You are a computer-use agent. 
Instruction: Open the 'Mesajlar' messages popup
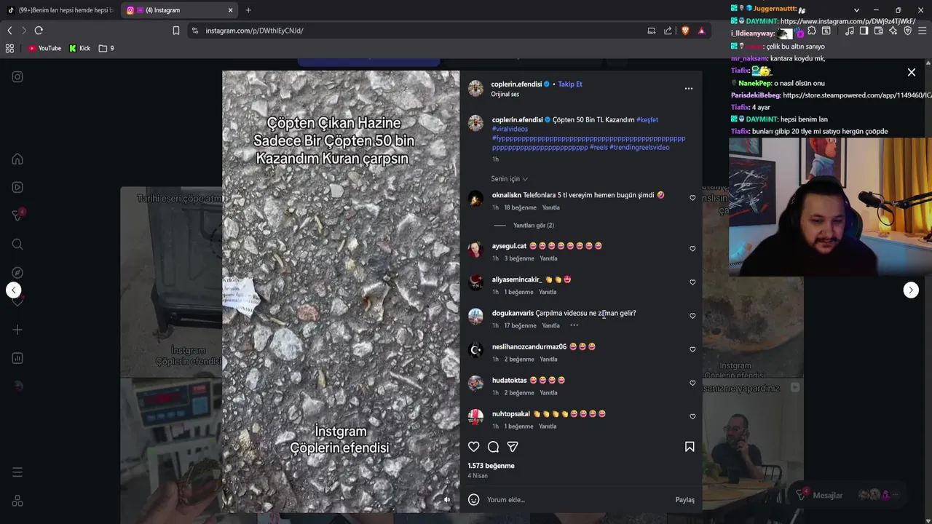click(x=849, y=495)
